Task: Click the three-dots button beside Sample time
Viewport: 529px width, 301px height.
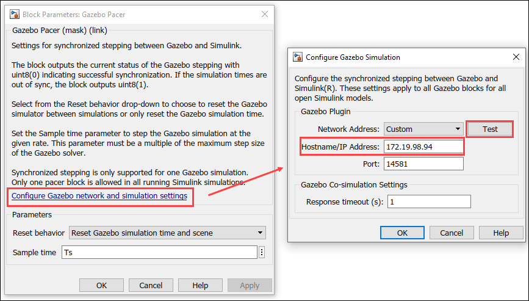Action: tap(262, 252)
